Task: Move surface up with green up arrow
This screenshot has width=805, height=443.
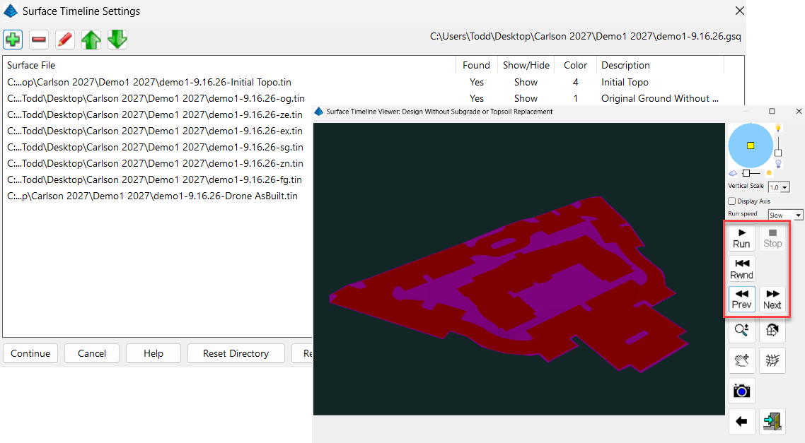Action: click(x=91, y=40)
